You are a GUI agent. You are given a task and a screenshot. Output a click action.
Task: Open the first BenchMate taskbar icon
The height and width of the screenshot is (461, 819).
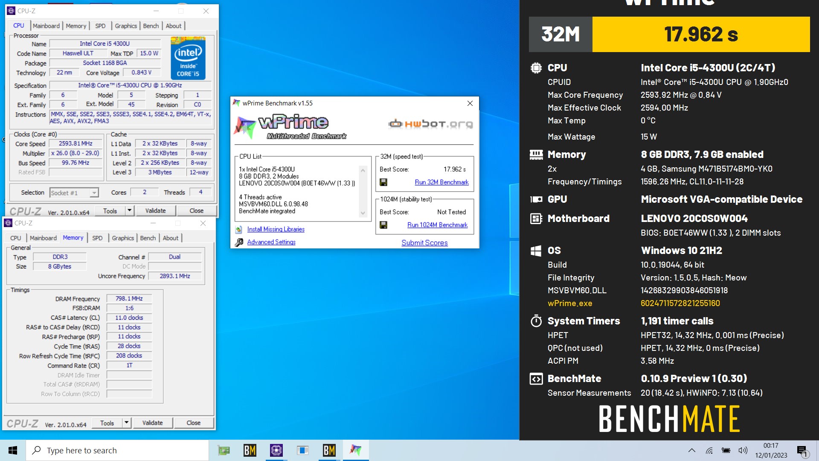pos(250,450)
